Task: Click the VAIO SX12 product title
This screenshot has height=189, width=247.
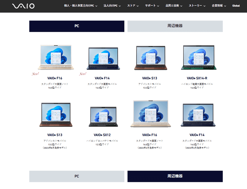Action: click(x=102, y=135)
